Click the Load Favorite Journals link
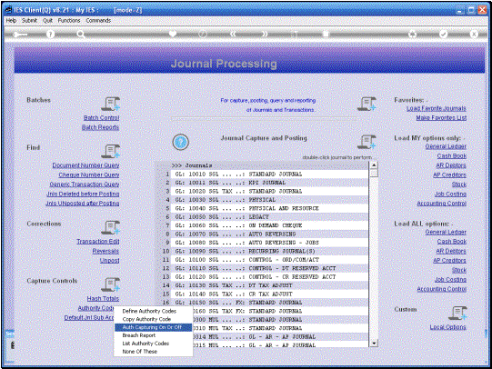The width and height of the screenshot is (492, 369). coord(437,108)
